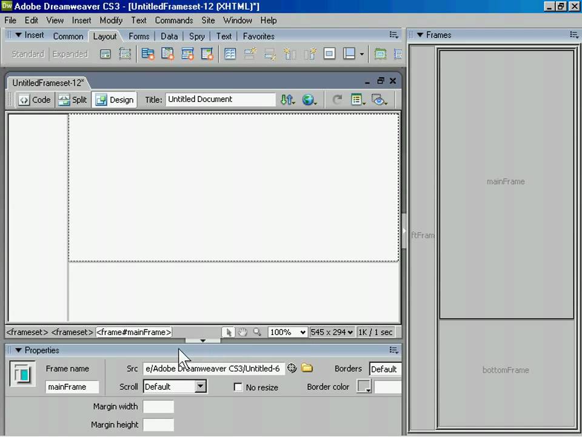Collapse the Properties panel triangle

click(x=18, y=350)
